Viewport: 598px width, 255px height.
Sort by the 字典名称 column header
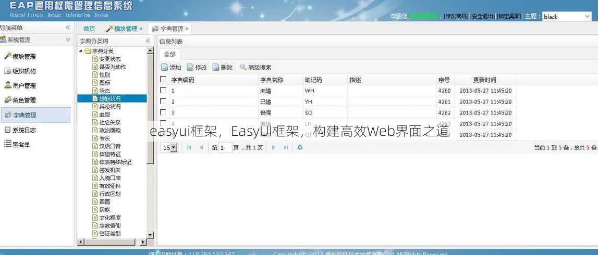click(280, 80)
